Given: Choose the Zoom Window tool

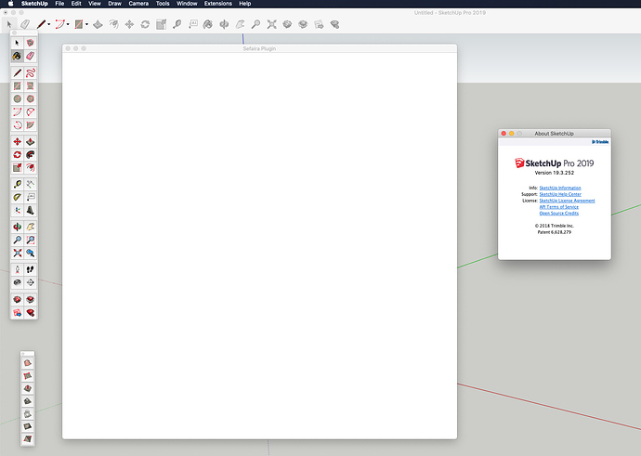Looking at the screenshot, I should (x=31, y=241).
